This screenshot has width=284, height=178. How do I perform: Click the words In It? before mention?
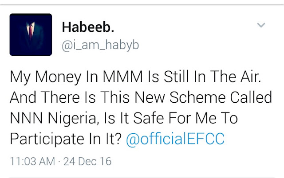tap(105, 139)
